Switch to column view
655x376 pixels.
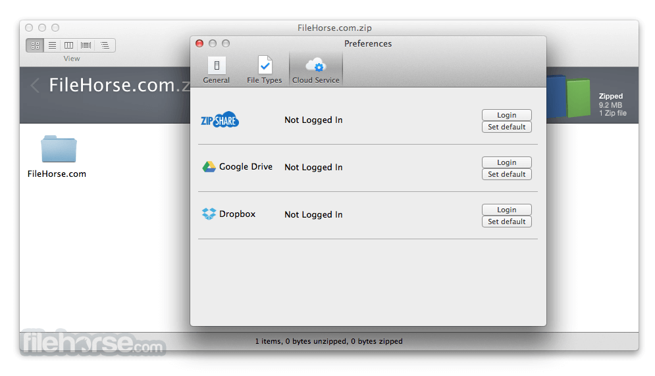[69, 45]
